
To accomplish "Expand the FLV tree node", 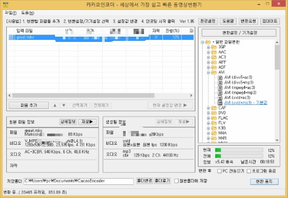I will point(208,123).
